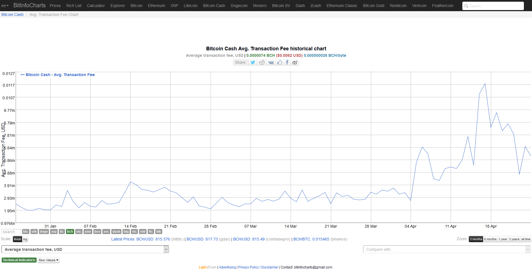The height and width of the screenshot is (269, 532).
Task: Switch scale to log
Action: [25, 239]
